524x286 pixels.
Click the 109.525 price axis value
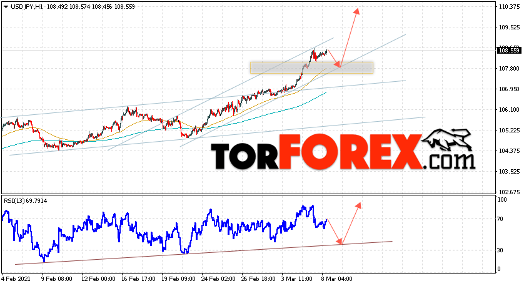509,27
